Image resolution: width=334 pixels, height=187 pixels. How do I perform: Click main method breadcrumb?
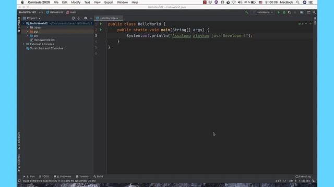(x=71, y=12)
